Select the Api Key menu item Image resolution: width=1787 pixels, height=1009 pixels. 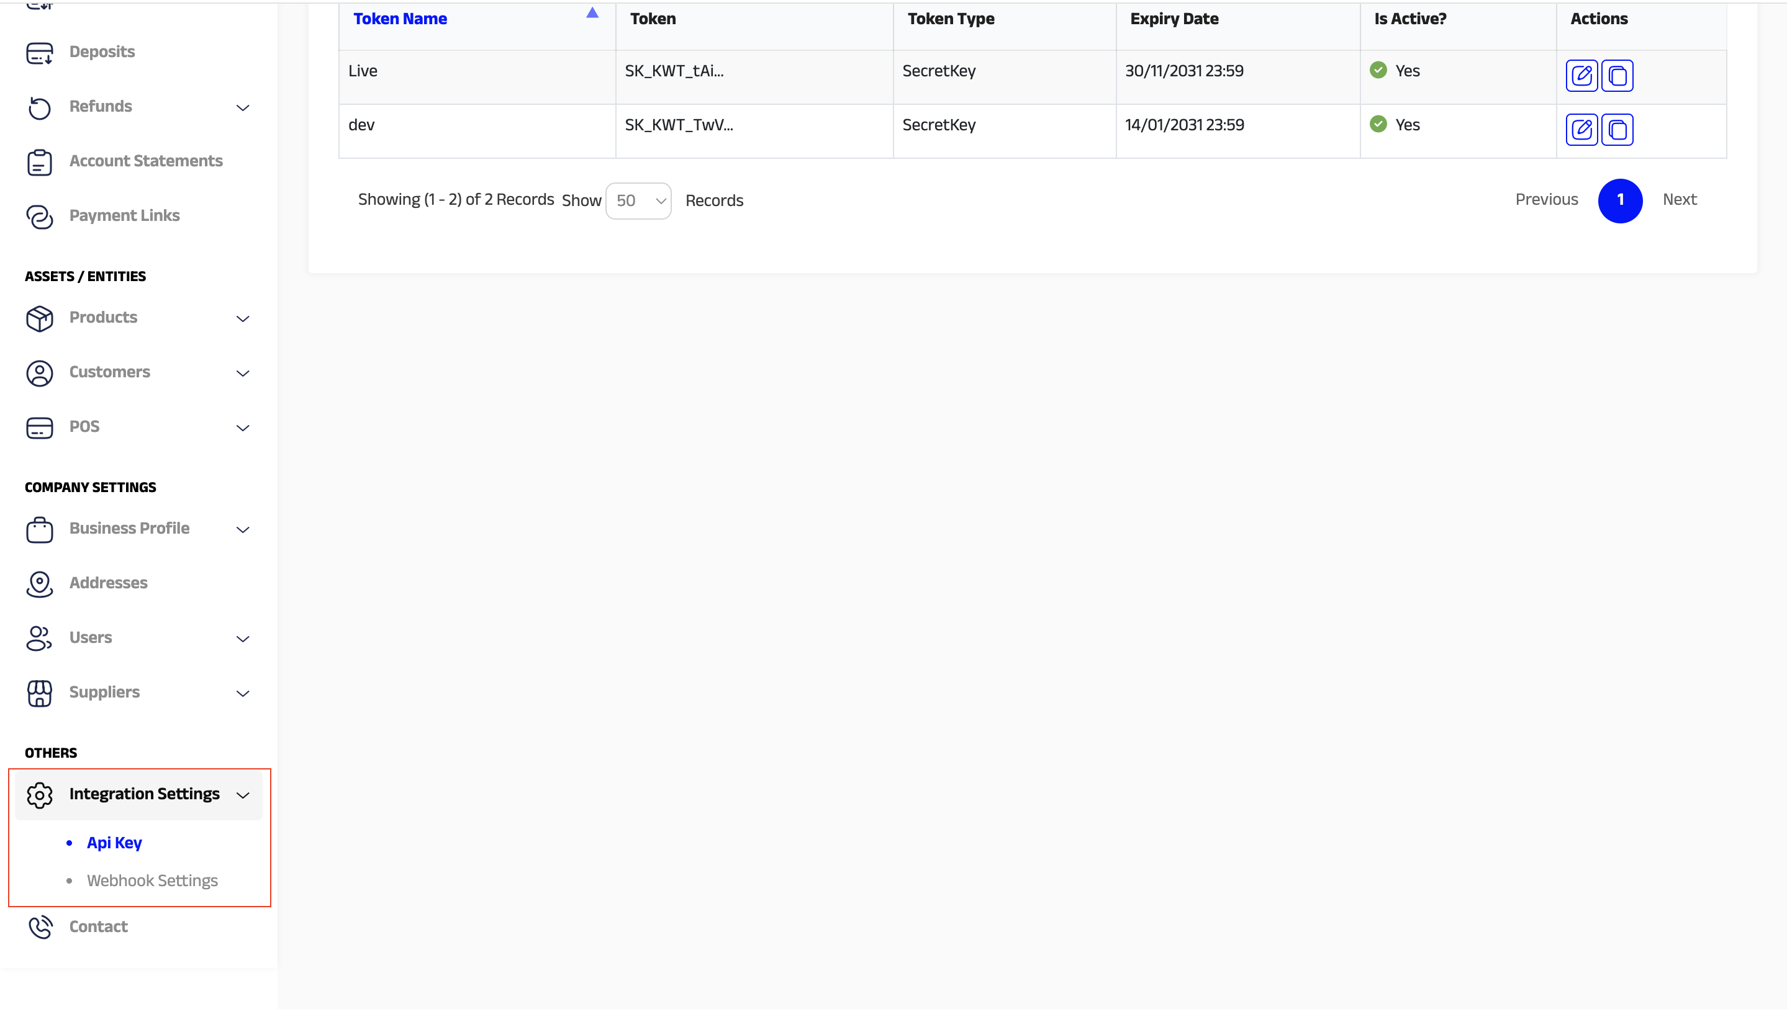[x=114, y=843]
